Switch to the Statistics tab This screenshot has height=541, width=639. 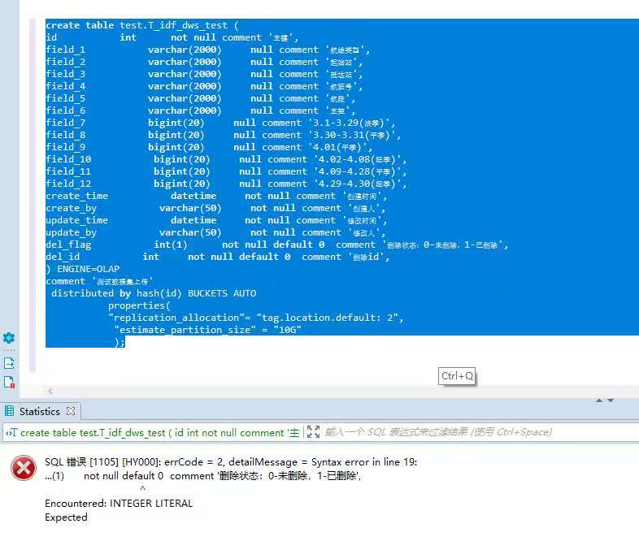[39, 411]
